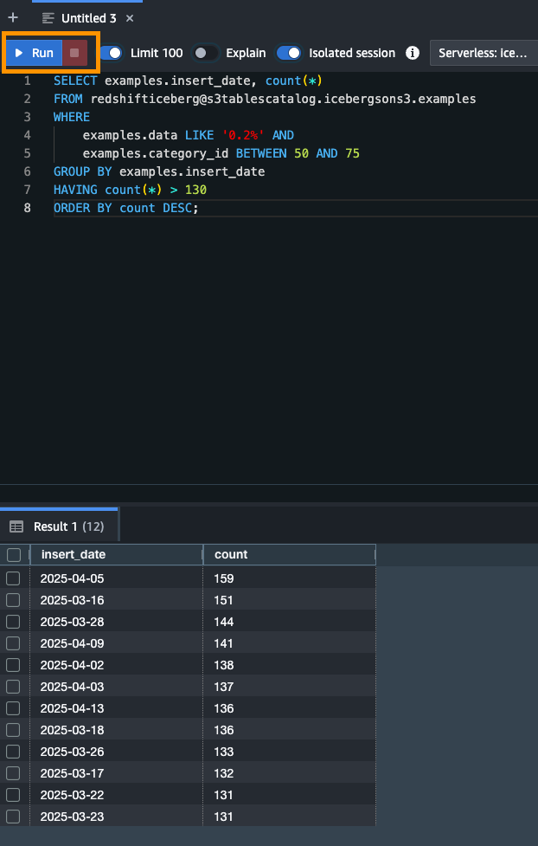Click the count cell 144
Screen dimensions: 538x846
point(290,622)
